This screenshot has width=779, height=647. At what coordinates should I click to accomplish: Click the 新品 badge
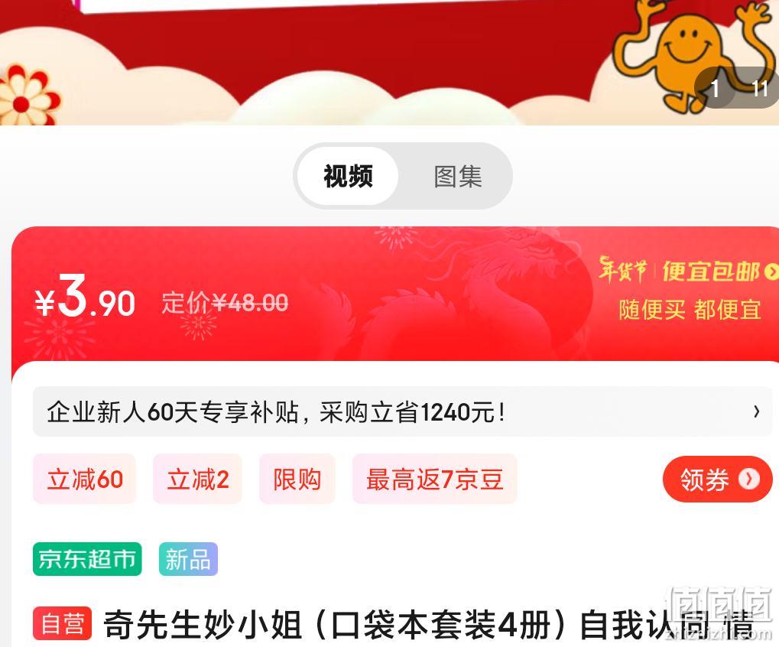[188, 559]
